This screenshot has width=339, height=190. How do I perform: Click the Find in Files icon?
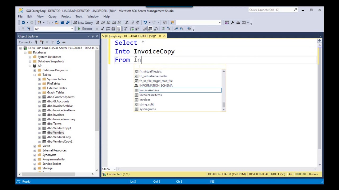point(172,22)
